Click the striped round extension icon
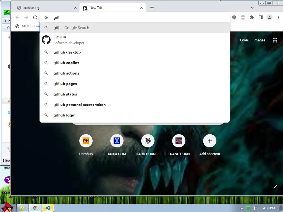The width and height of the screenshot is (283, 212). click(x=243, y=17)
